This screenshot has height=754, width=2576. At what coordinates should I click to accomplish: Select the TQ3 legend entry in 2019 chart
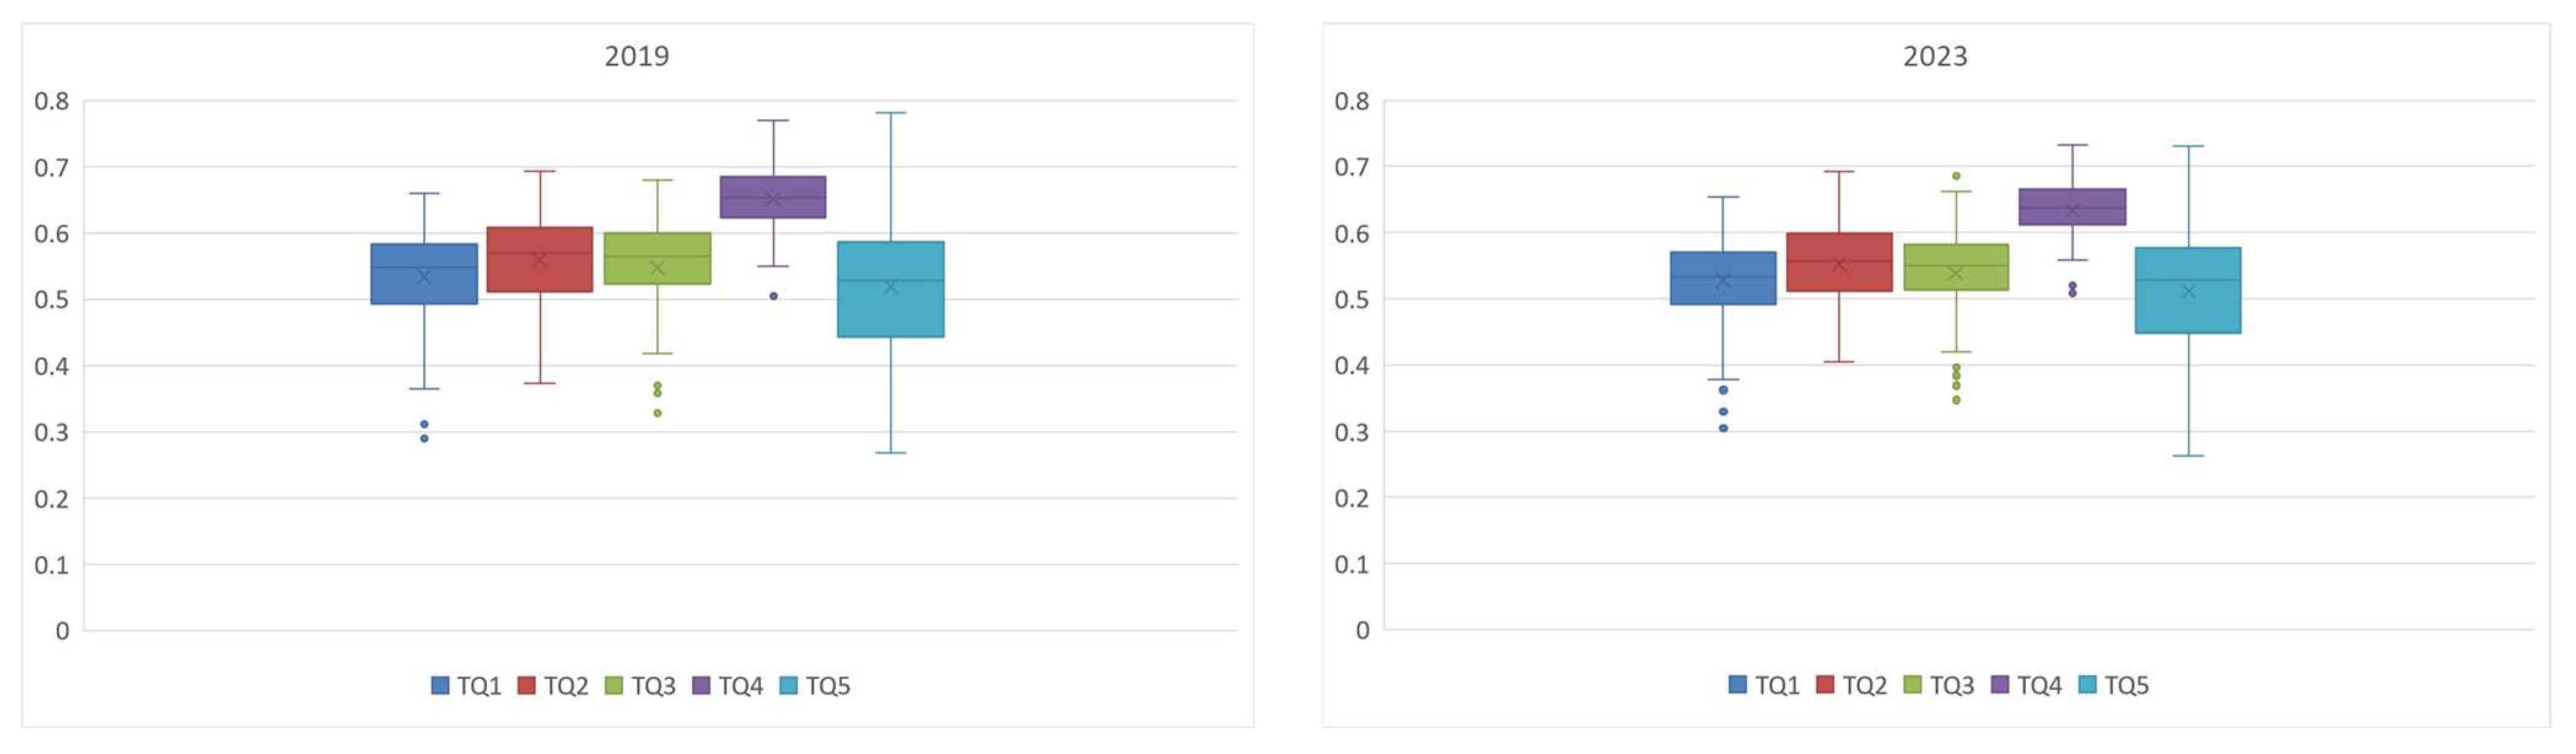tap(641, 686)
